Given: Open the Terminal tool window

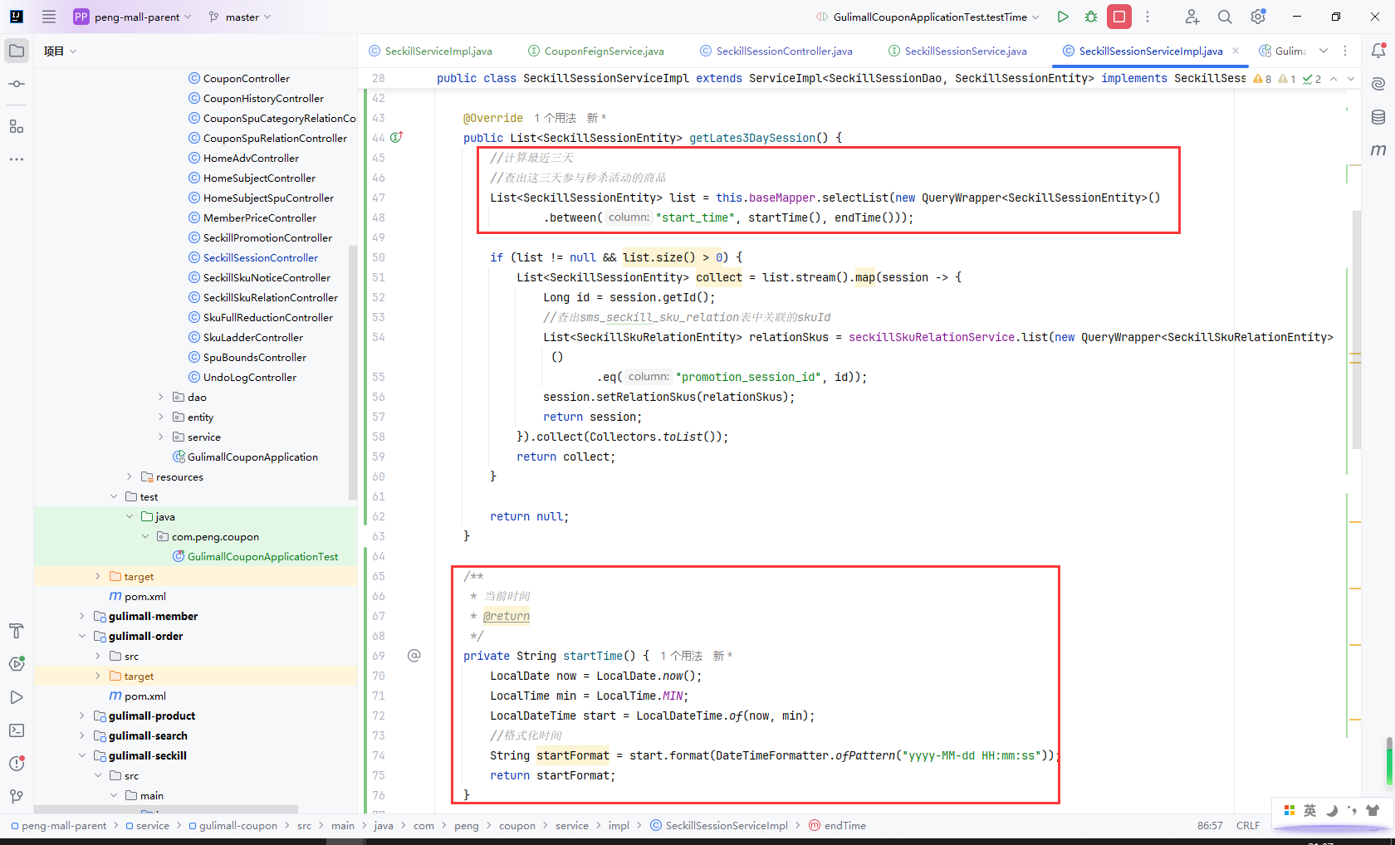Looking at the screenshot, I should pos(17,730).
